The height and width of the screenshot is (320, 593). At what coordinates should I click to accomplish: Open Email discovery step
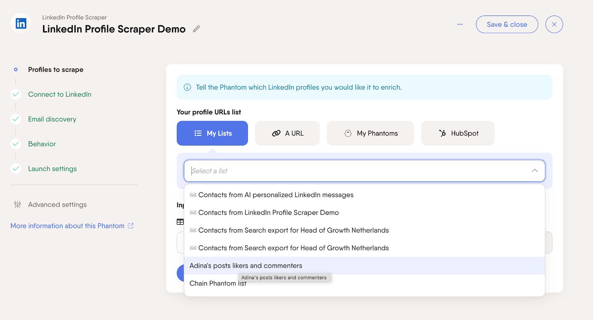52,119
